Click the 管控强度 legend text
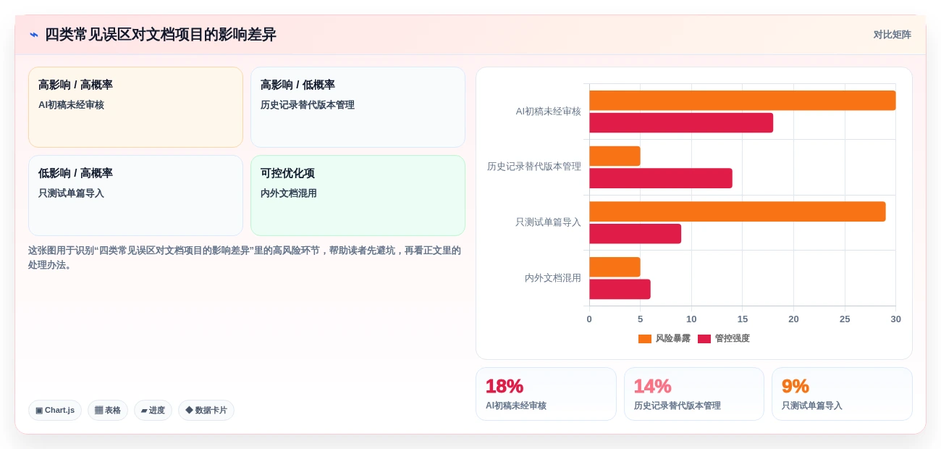941x449 pixels. pyautogui.click(x=733, y=339)
